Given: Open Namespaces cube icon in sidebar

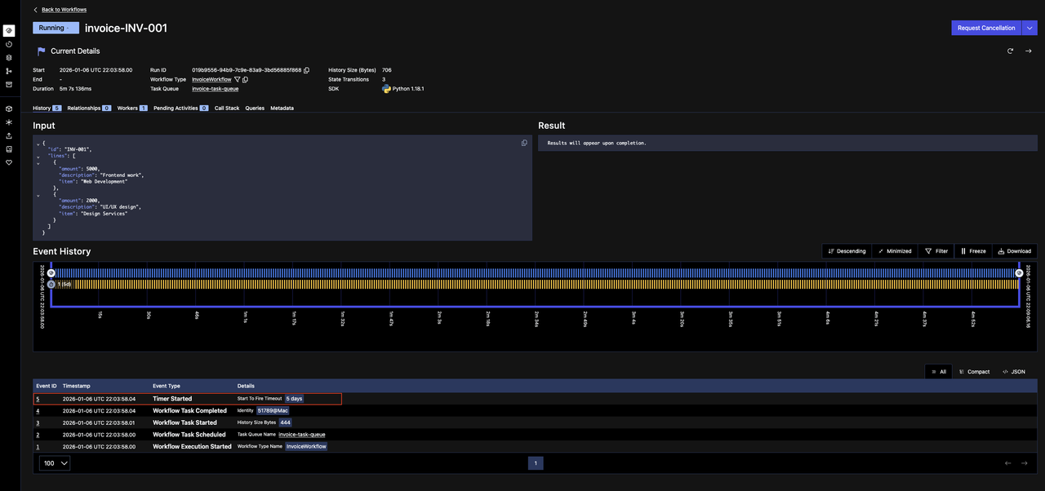Looking at the screenshot, I should [9, 108].
